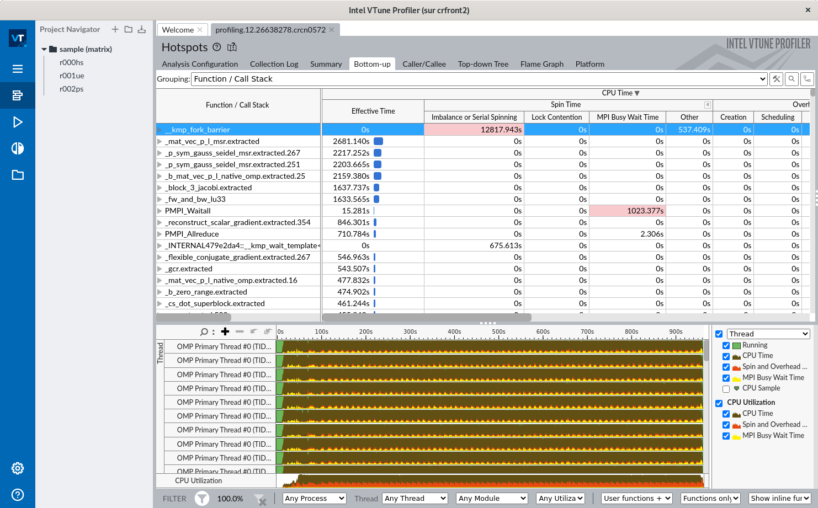
Task: Open the Compare Results half-circle icon
Action: [18, 148]
